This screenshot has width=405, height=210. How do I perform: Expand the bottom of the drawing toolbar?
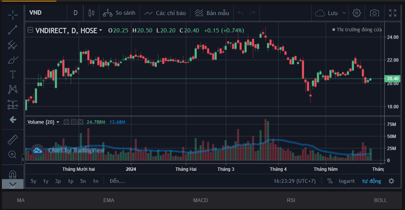click(x=12, y=184)
